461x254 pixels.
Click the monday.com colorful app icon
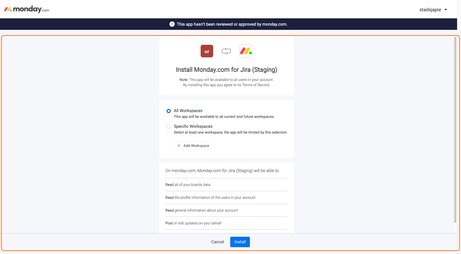(246, 51)
